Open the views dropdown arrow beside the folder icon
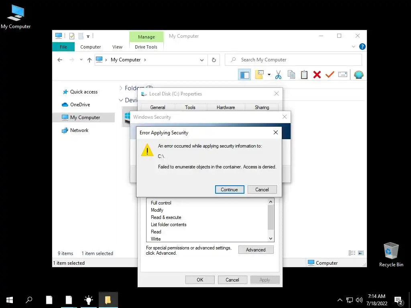 [269, 75]
